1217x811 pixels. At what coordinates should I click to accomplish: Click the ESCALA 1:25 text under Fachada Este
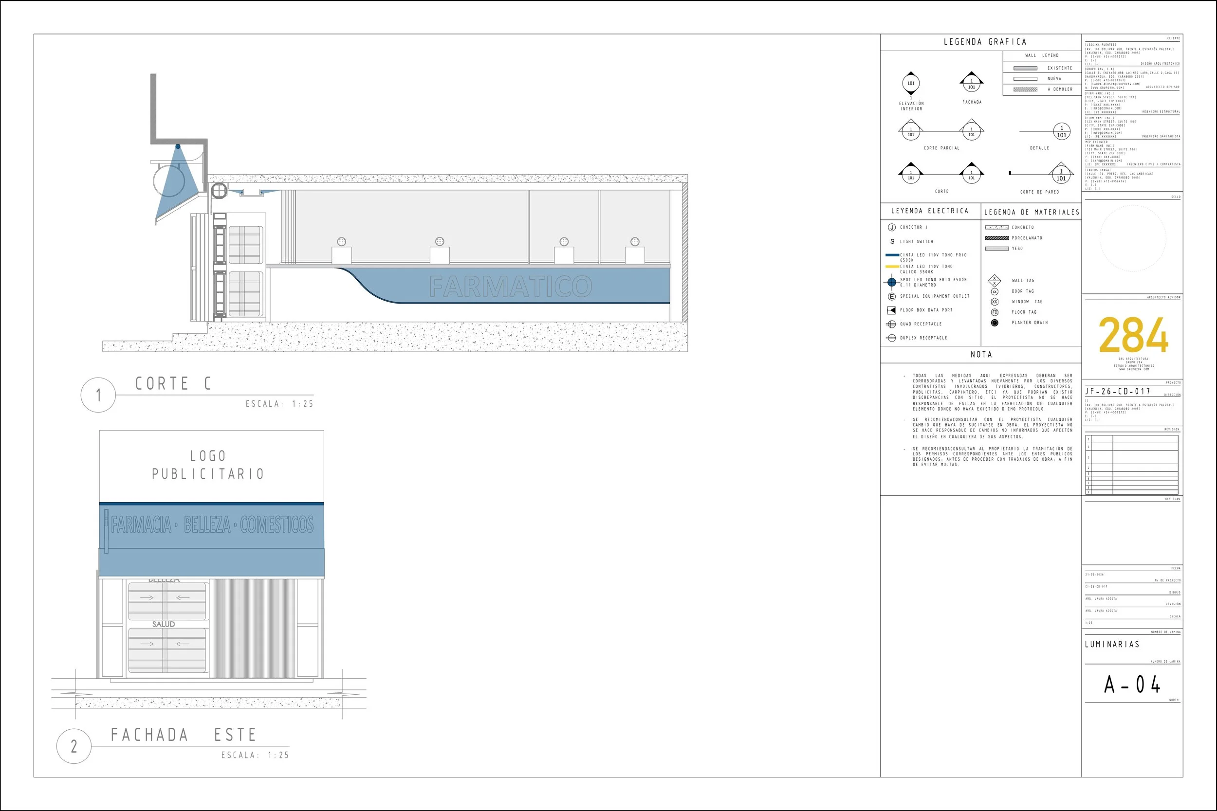point(255,755)
